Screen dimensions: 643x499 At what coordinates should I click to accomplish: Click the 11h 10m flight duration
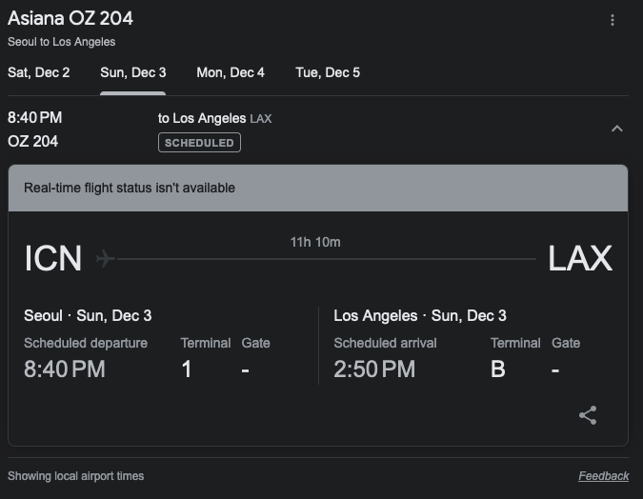315,242
